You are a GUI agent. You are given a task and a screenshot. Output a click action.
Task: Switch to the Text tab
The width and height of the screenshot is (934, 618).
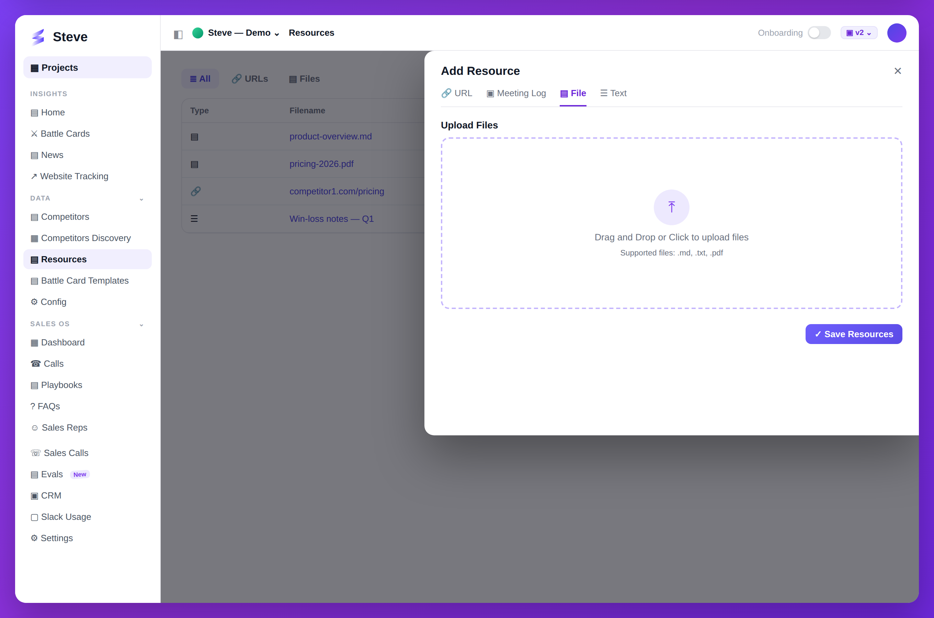pyautogui.click(x=613, y=93)
